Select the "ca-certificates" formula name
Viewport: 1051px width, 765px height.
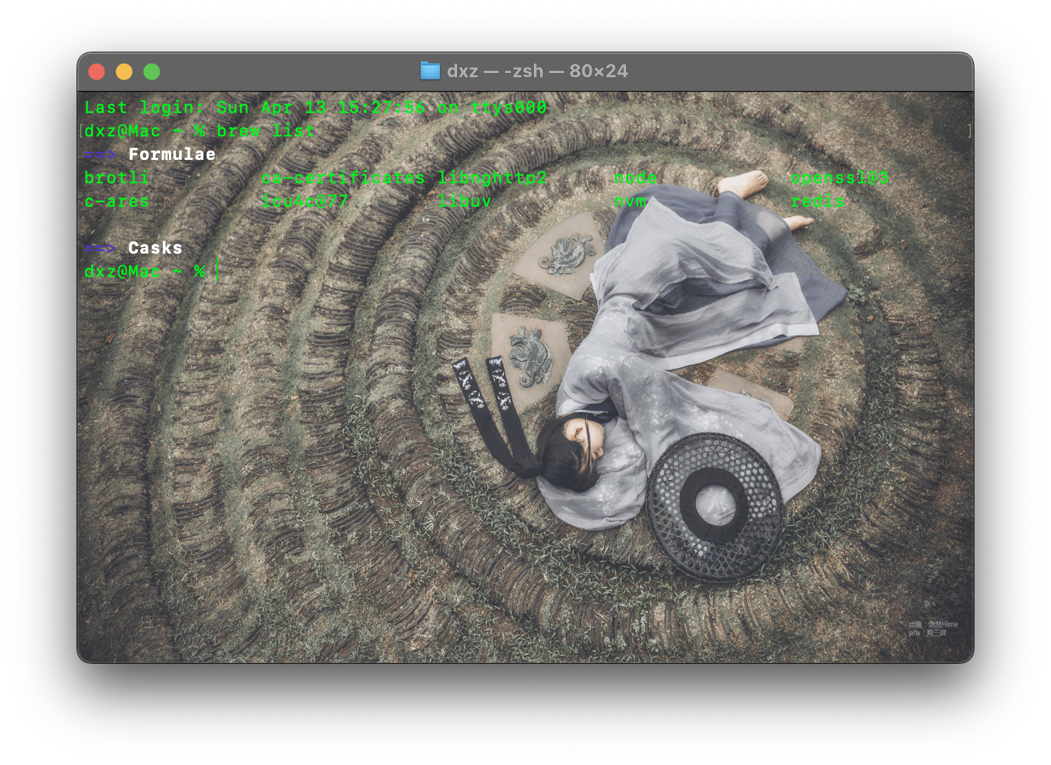pos(343,178)
